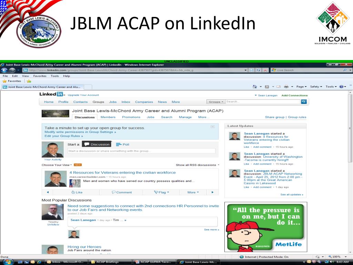This screenshot has width=353, height=265.
Task: Stop loading with the red X button
Action: coord(265,70)
